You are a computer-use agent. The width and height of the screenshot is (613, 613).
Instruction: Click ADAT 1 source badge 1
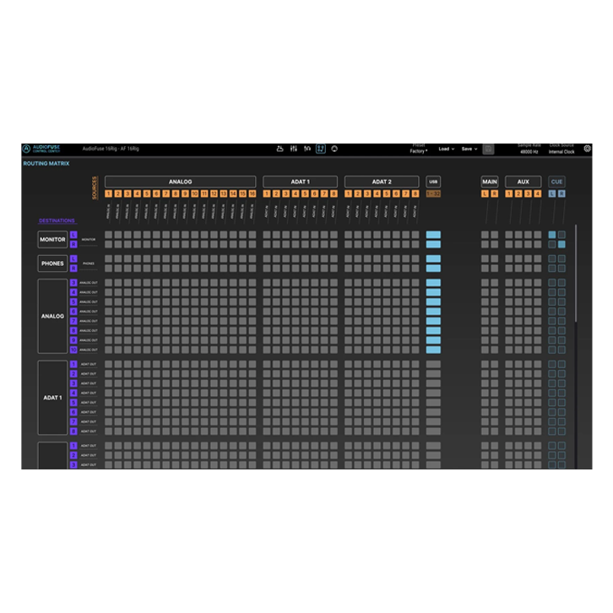click(x=267, y=193)
